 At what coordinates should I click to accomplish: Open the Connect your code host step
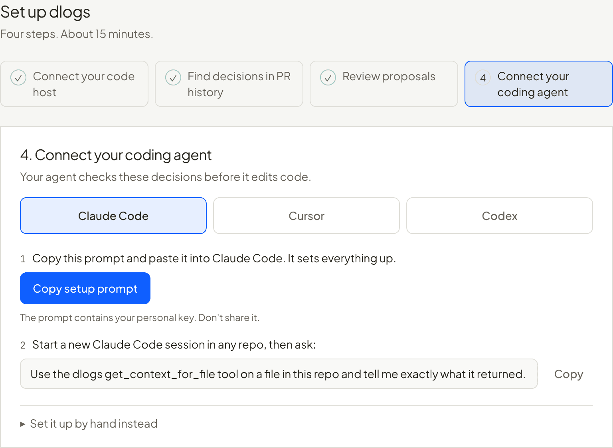click(x=74, y=84)
